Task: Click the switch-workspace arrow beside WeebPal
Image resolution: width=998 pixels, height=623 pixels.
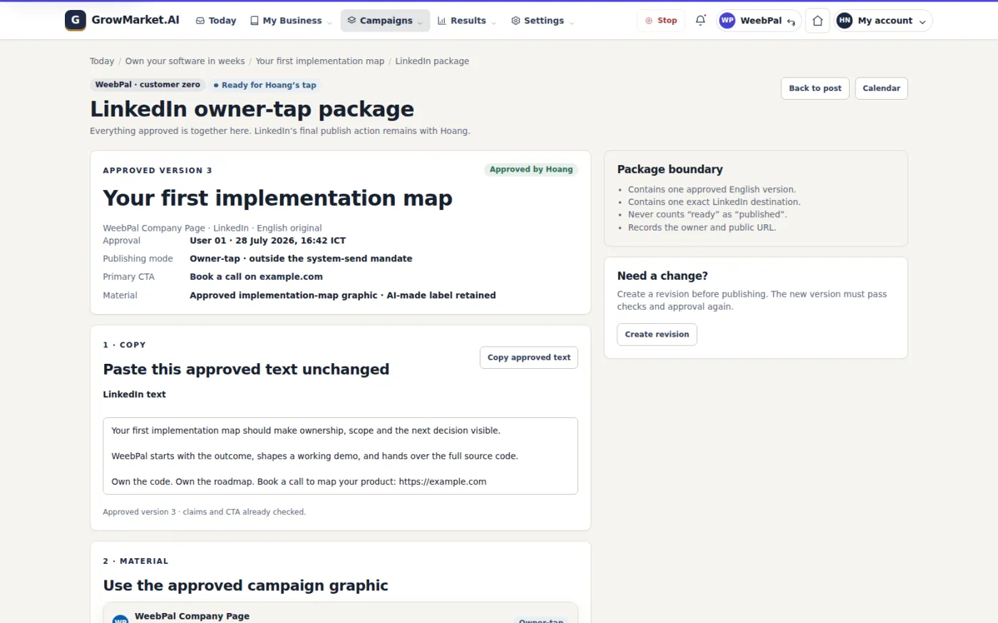Action: [x=791, y=21]
